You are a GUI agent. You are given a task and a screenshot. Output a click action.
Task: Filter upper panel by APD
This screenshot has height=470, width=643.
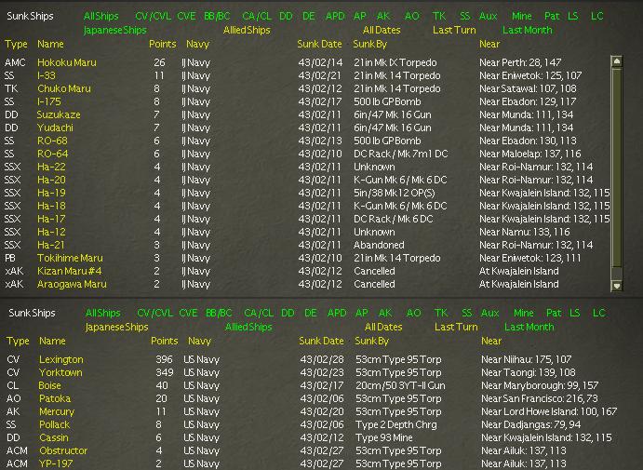click(x=335, y=16)
